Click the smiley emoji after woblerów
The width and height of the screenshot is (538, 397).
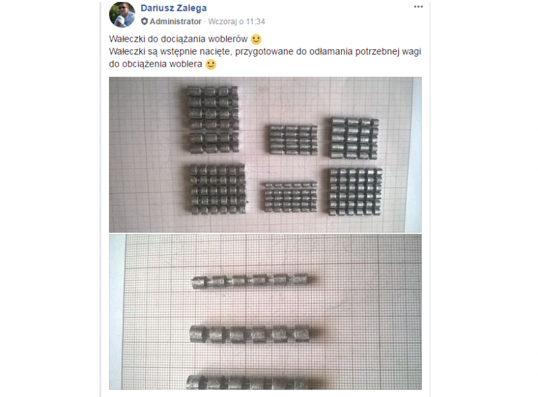[x=256, y=39]
